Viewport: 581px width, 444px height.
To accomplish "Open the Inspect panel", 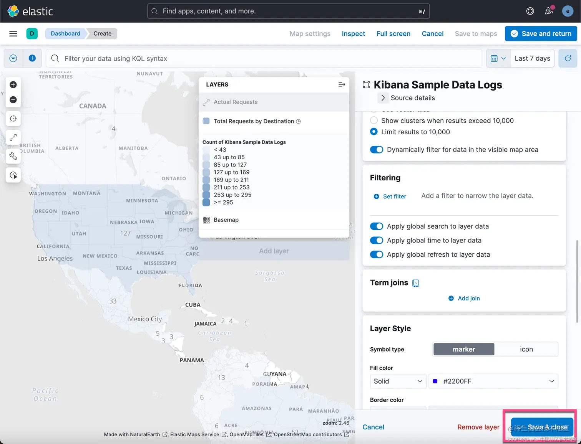I will (x=353, y=34).
